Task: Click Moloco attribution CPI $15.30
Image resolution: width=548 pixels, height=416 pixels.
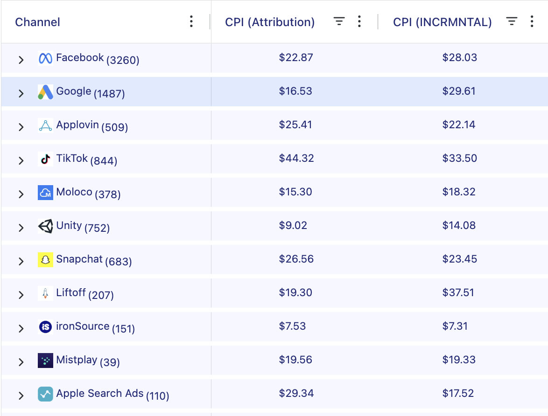Action: (295, 191)
